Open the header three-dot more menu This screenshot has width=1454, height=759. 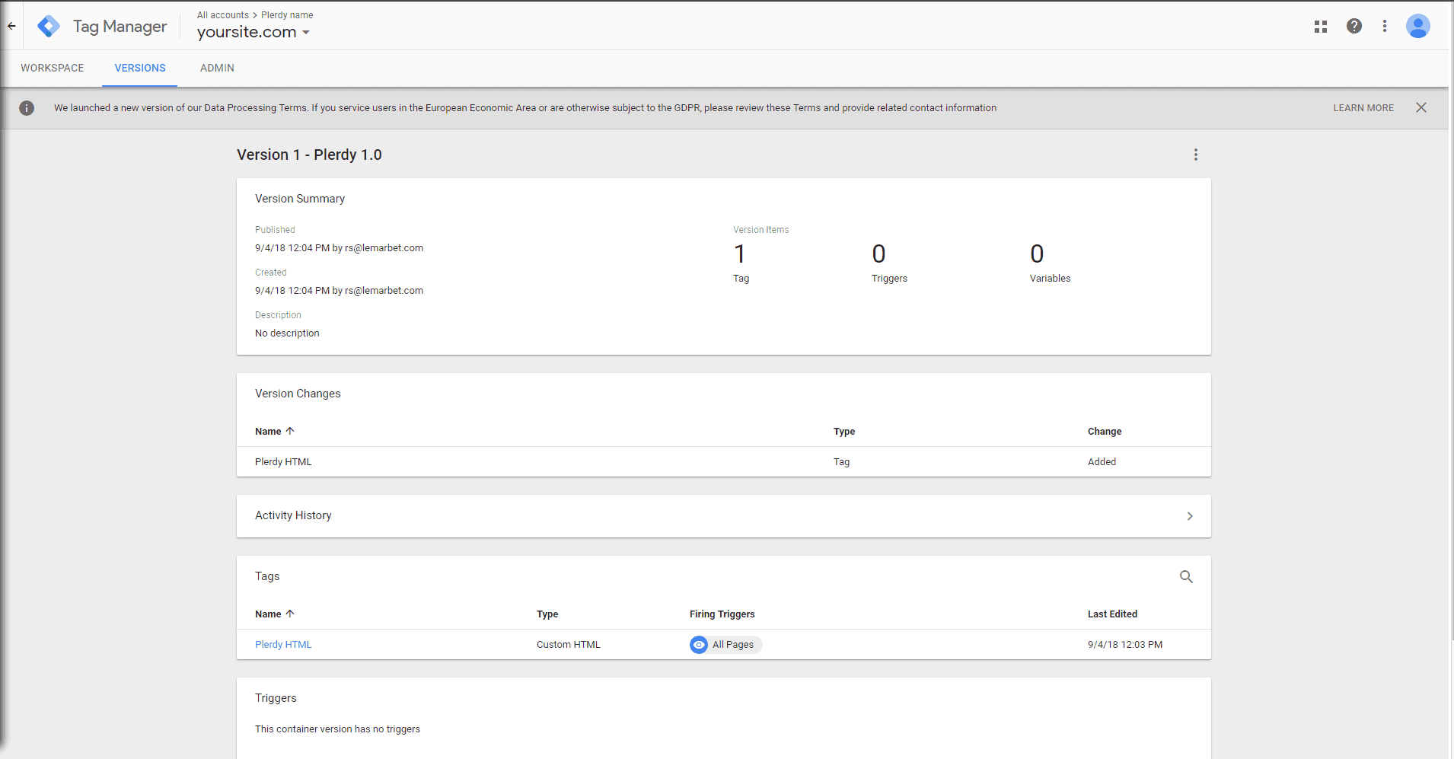[x=1385, y=26]
